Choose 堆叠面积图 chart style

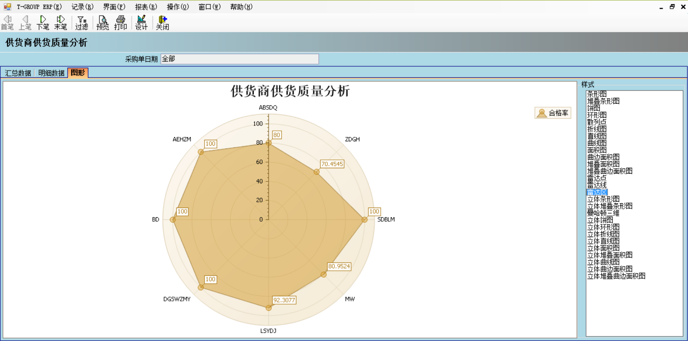click(x=603, y=164)
